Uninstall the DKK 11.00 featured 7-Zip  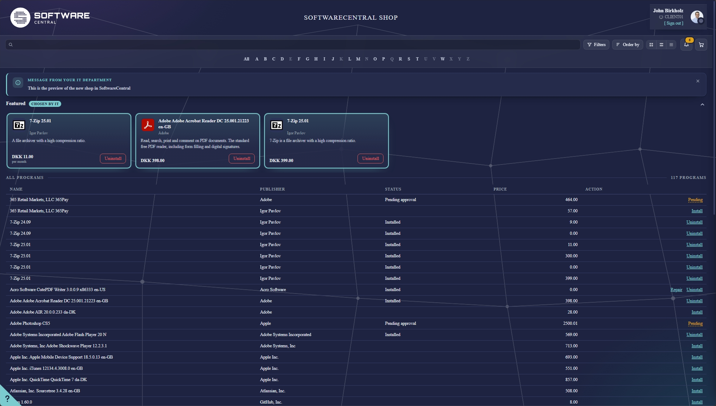click(113, 159)
